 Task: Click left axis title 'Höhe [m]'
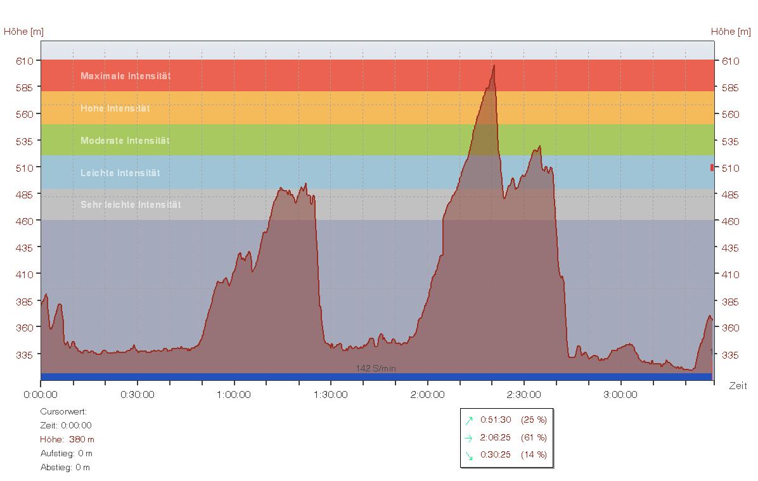click(23, 32)
